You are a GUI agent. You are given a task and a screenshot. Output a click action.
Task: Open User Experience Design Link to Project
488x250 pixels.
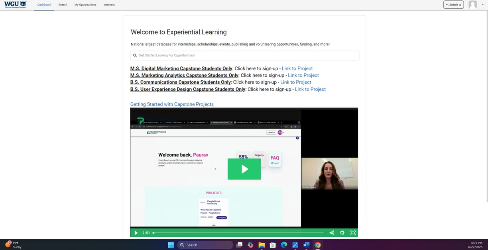click(310, 89)
